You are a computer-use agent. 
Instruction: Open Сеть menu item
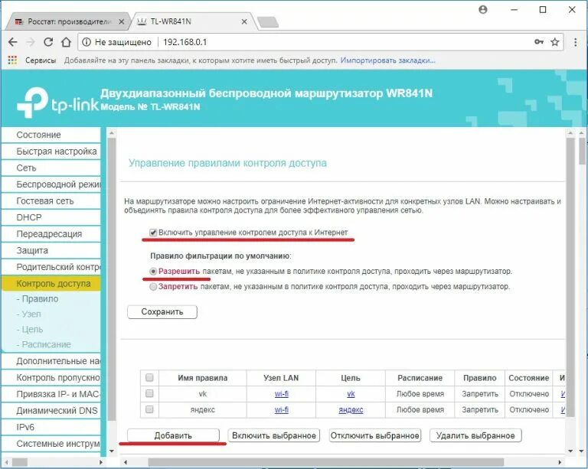pos(51,168)
